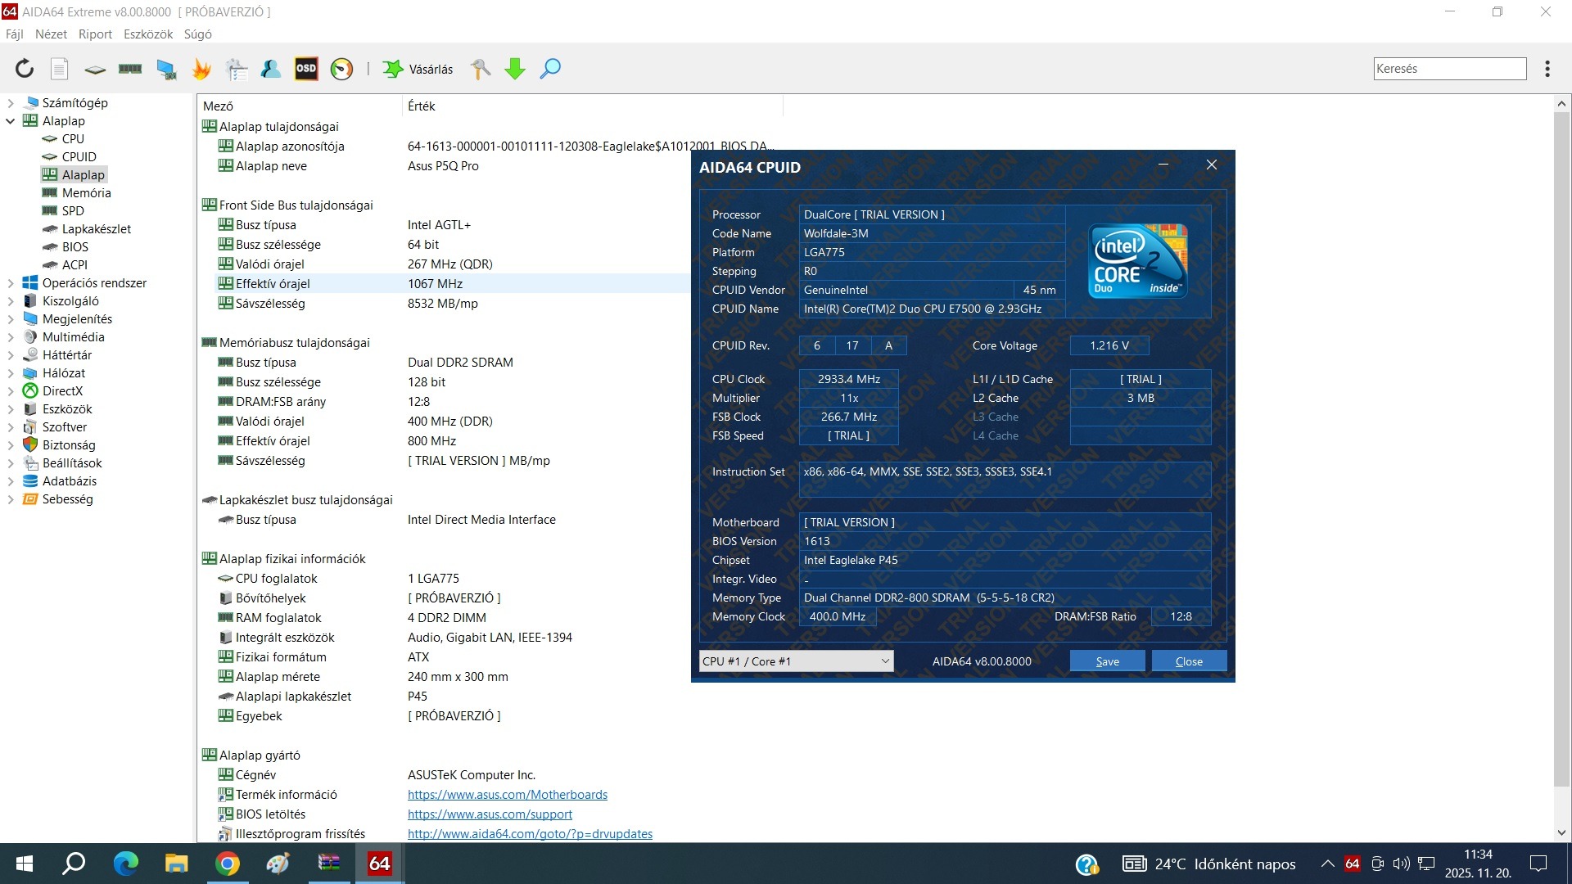Image resolution: width=1572 pixels, height=884 pixels.
Task: Expand the Operációs rendszer tree node
Action: click(x=11, y=283)
